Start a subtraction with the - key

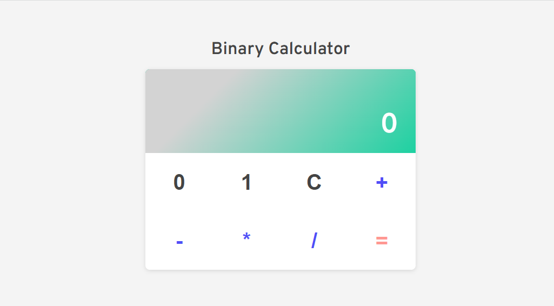pos(179,241)
